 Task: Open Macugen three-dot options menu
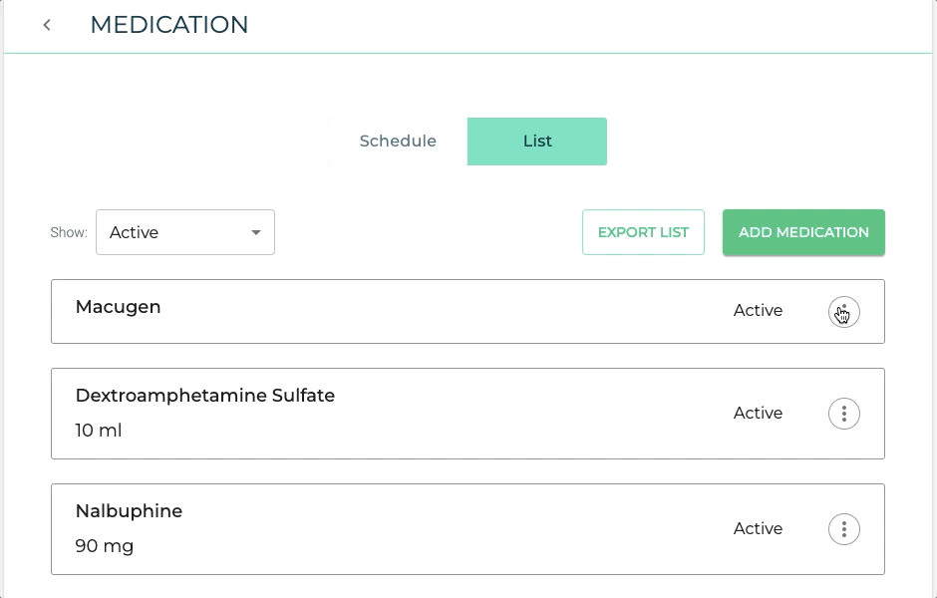click(x=843, y=312)
